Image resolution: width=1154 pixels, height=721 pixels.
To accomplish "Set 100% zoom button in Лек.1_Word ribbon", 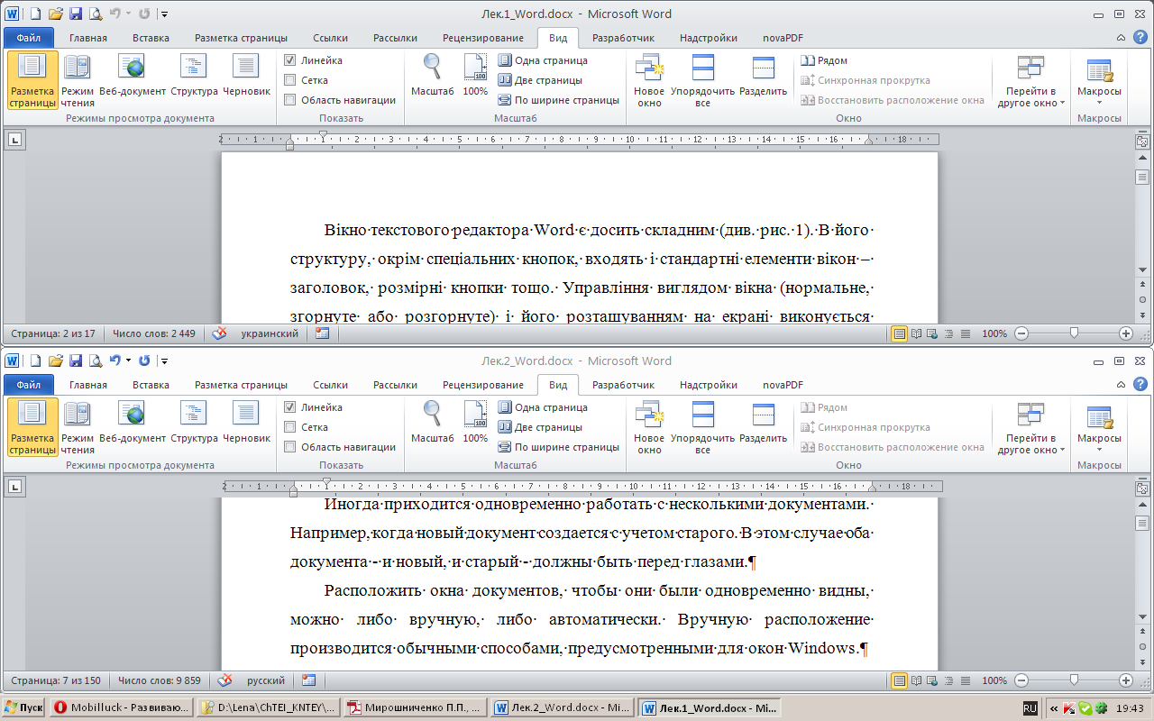I will (475, 76).
